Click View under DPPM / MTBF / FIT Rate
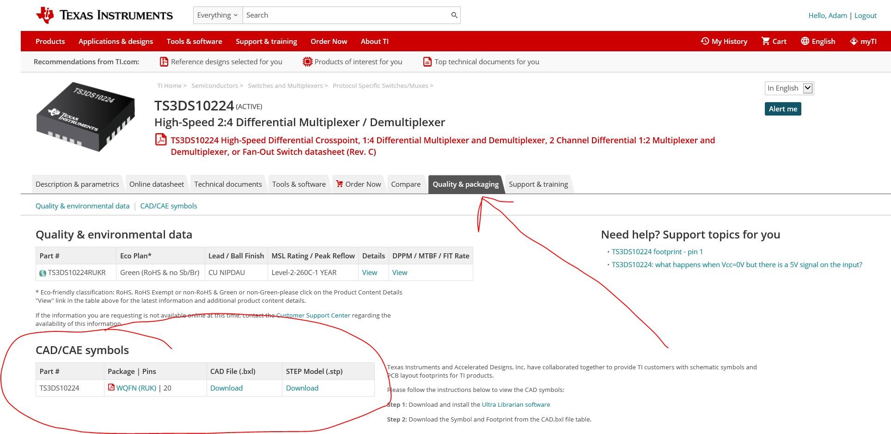The width and height of the screenshot is (891, 434). 400,272
